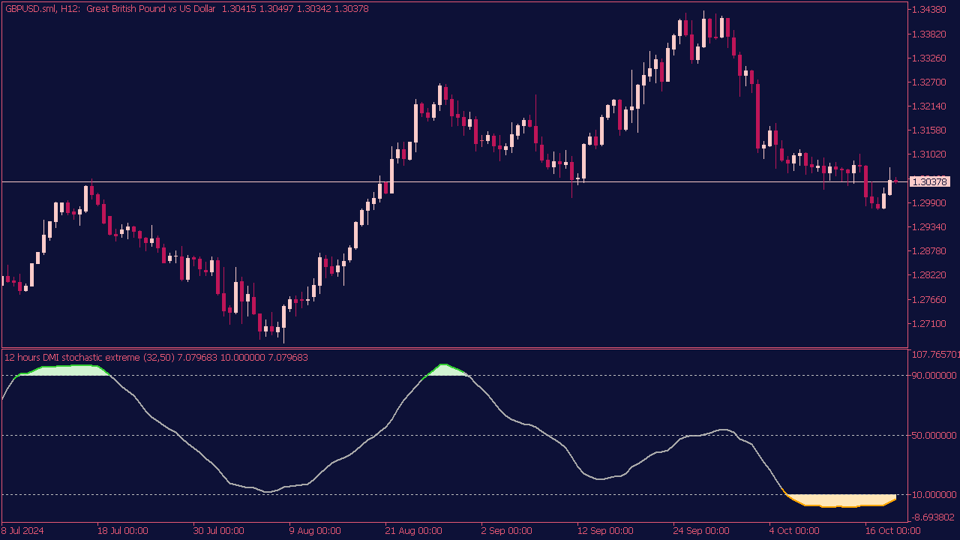This screenshot has height=540, width=960.
Task: Click the 30 Jul 00:00 date label
Action: (219, 531)
